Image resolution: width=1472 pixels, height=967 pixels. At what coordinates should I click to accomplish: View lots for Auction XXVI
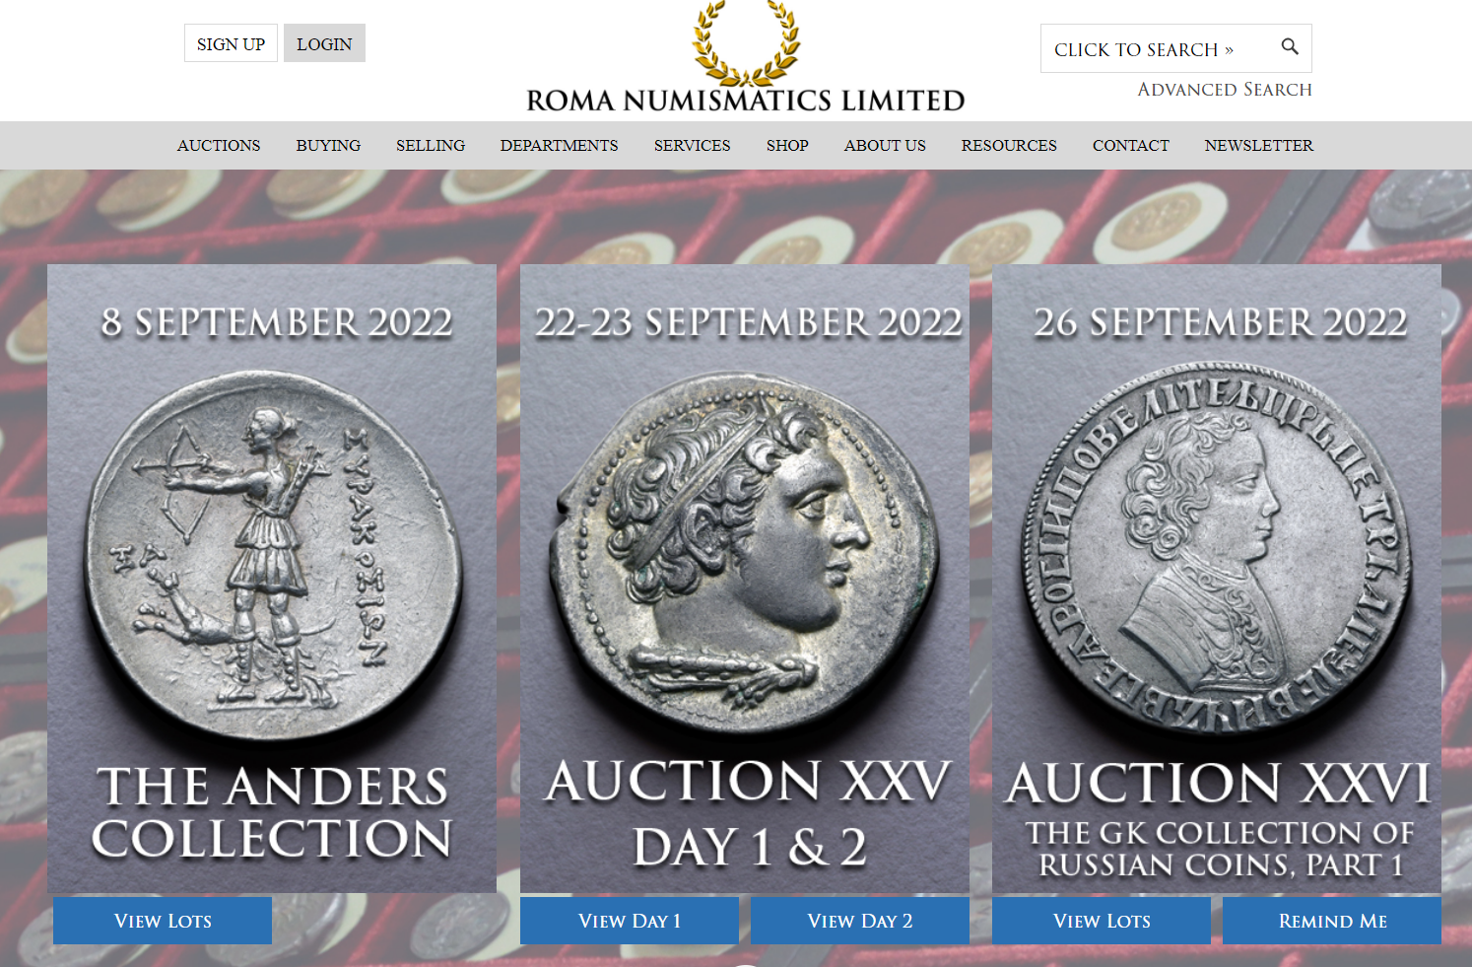[x=1102, y=921]
